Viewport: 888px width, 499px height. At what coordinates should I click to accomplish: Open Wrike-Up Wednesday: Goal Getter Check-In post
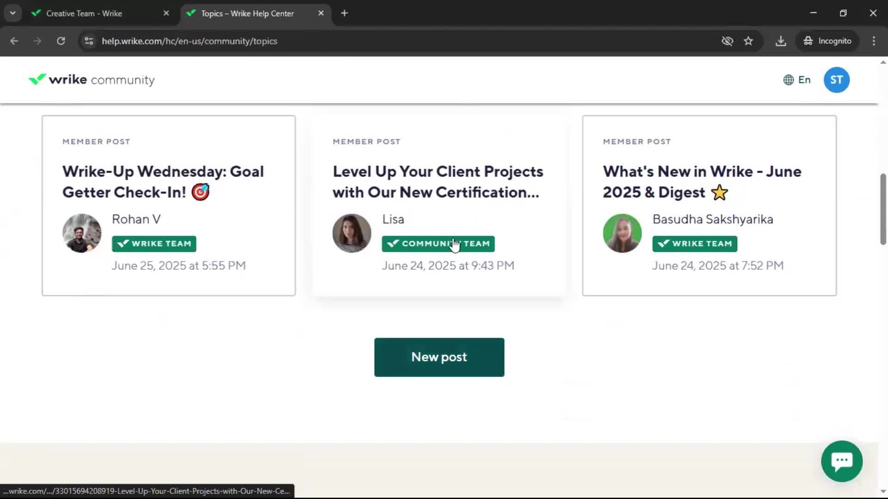point(163,182)
